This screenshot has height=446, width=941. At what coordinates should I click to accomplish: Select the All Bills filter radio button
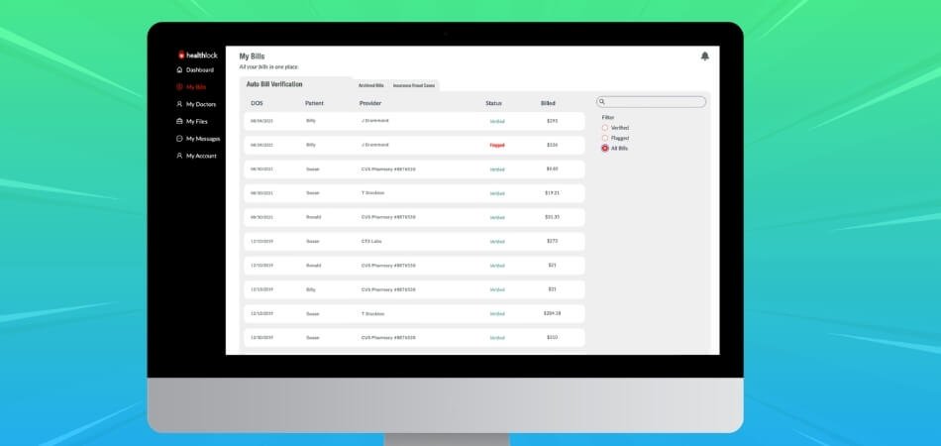tap(605, 149)
